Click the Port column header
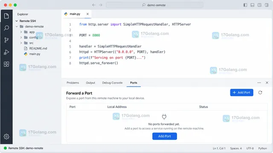 (x=73, y=107)
